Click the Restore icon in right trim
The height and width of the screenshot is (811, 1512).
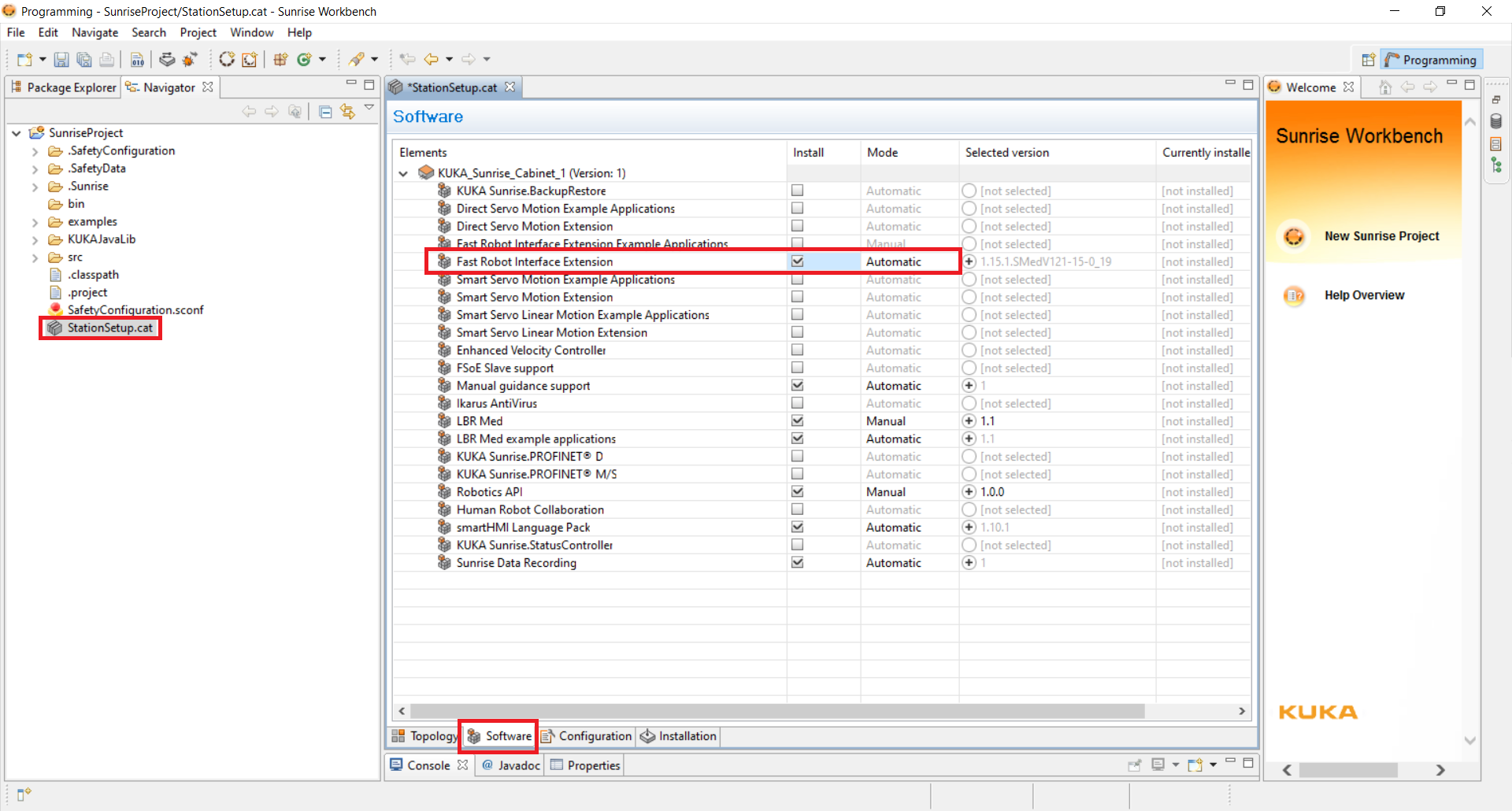[1496, 100]
